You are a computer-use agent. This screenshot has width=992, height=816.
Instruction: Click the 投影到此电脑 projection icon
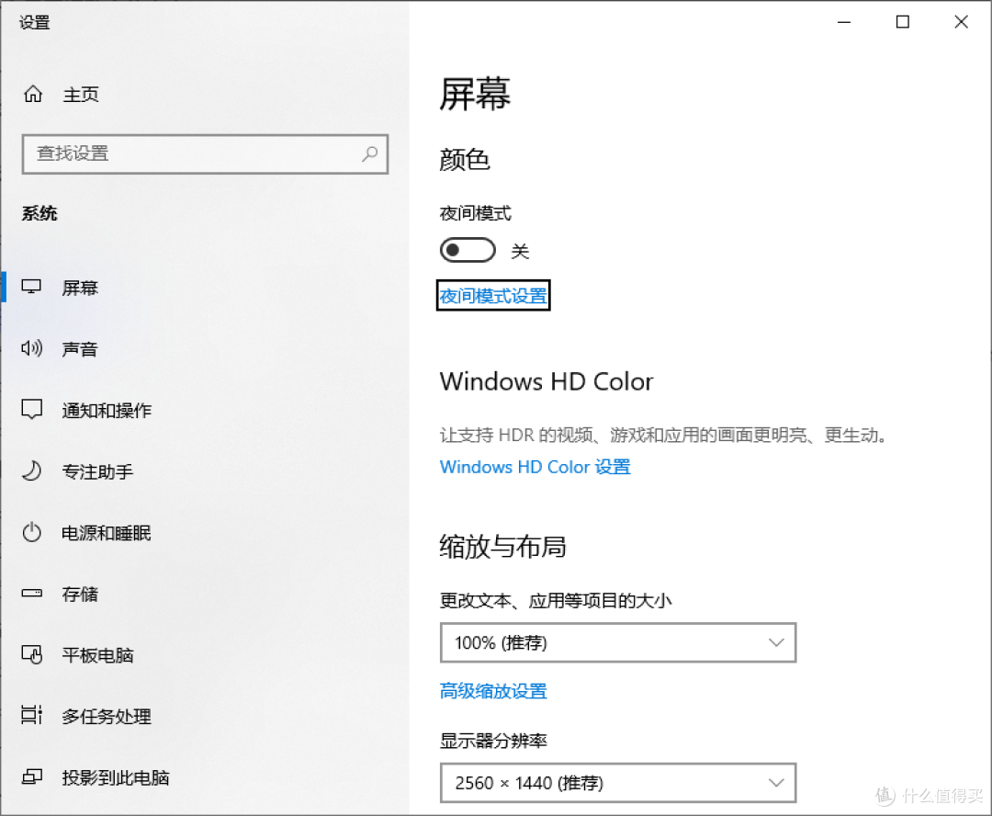[31, 776]
